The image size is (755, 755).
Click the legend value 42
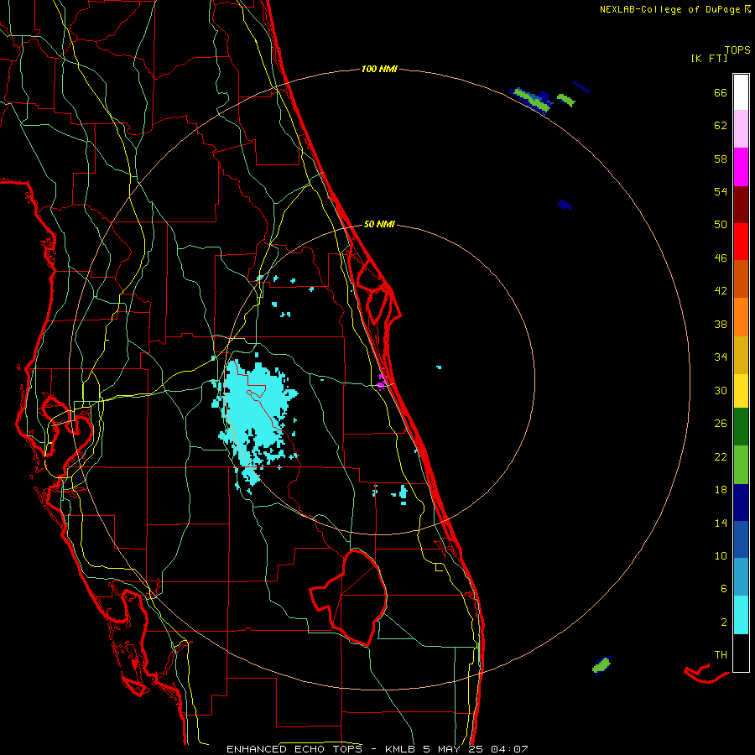721,291
